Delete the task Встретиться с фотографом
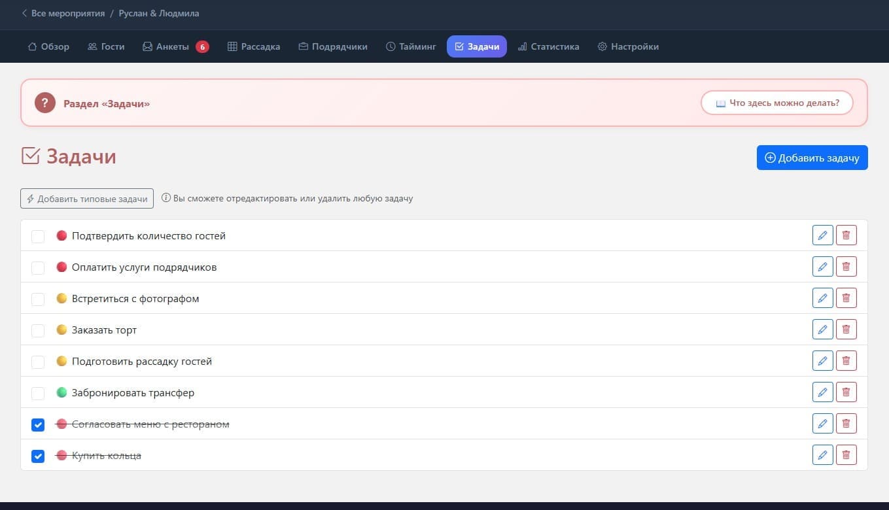889x510 pixels. click(846, 298)
